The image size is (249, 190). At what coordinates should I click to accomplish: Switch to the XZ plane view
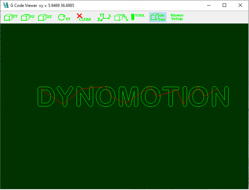[45, 17]
